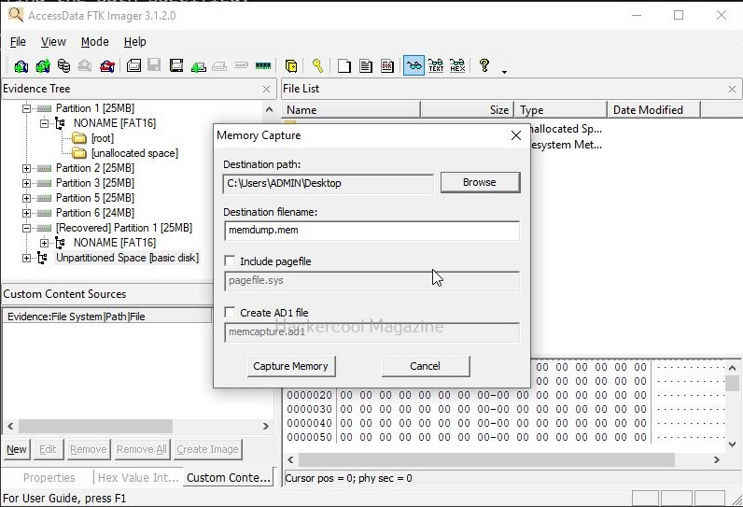Expand the Partition 2 [25MB] tree node
The image size is (743, 507).
tap(28, 168)
